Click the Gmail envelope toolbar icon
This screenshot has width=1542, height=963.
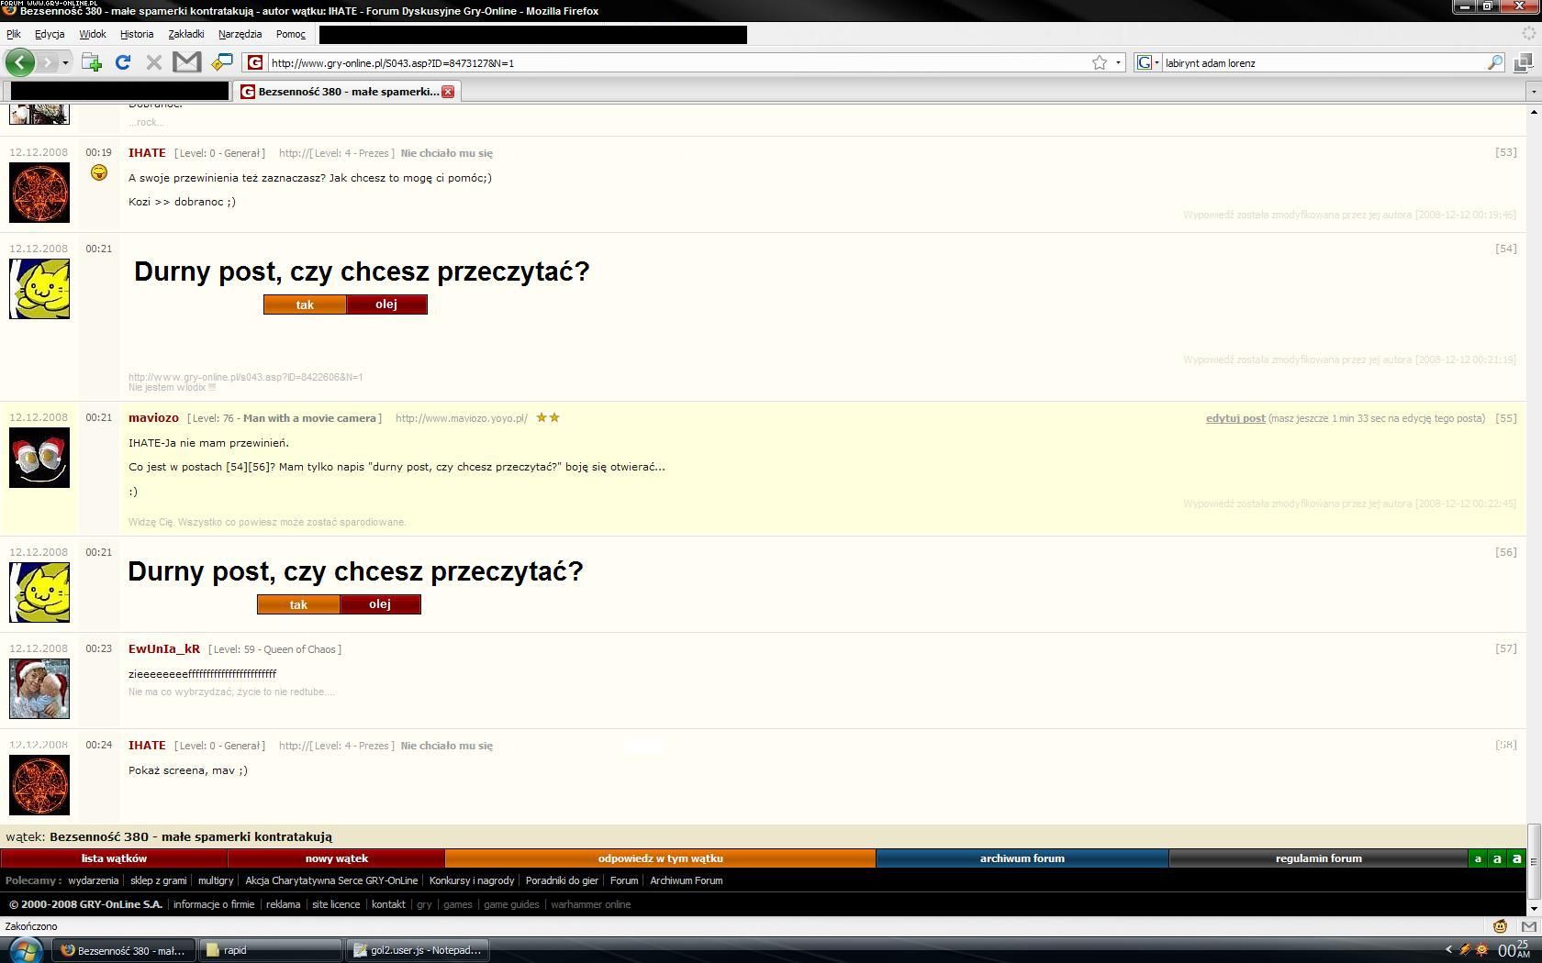186,62
